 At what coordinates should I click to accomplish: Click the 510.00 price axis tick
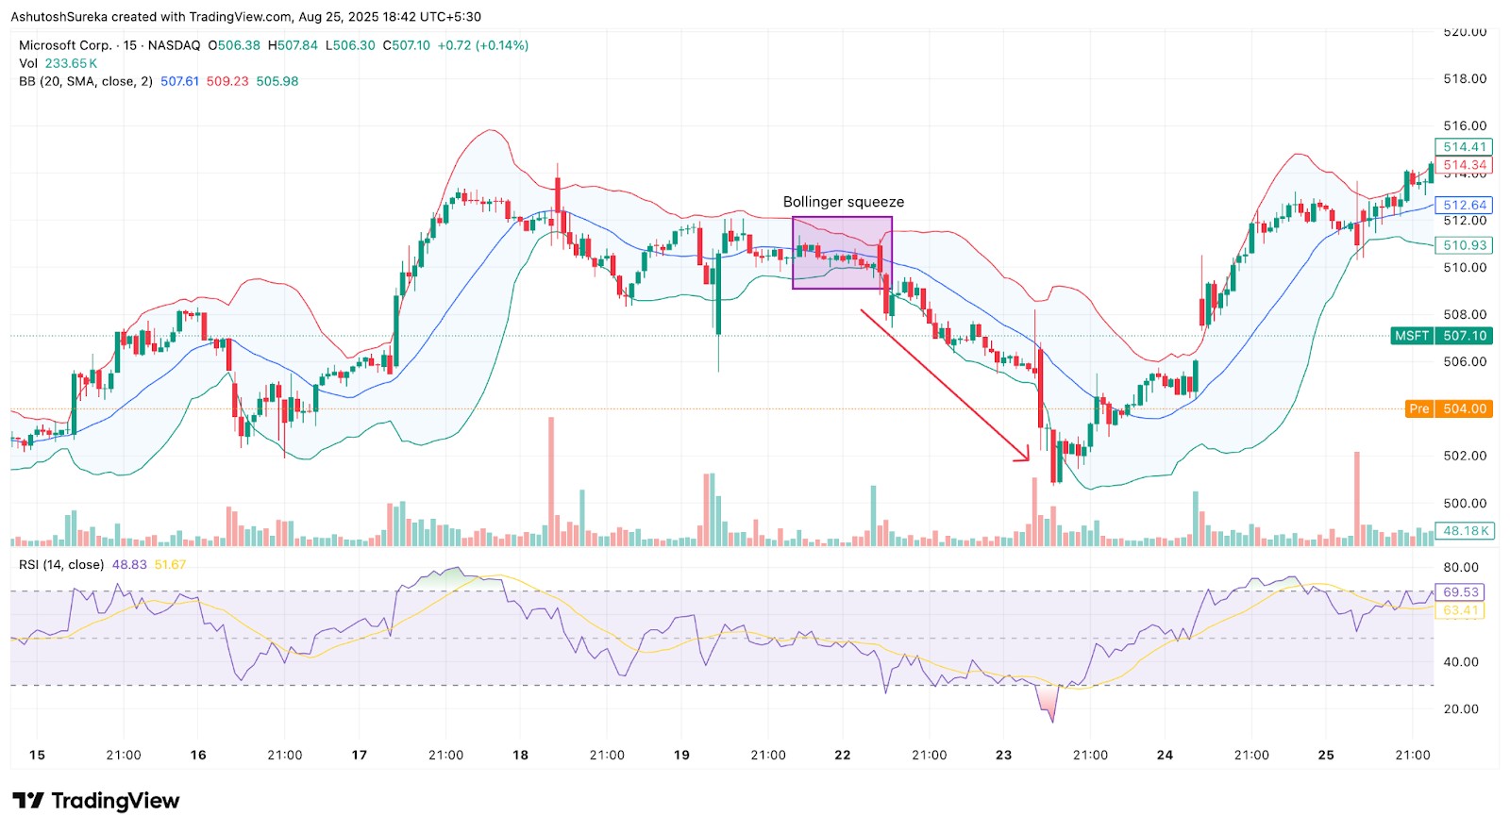(x=1465, y=268)
